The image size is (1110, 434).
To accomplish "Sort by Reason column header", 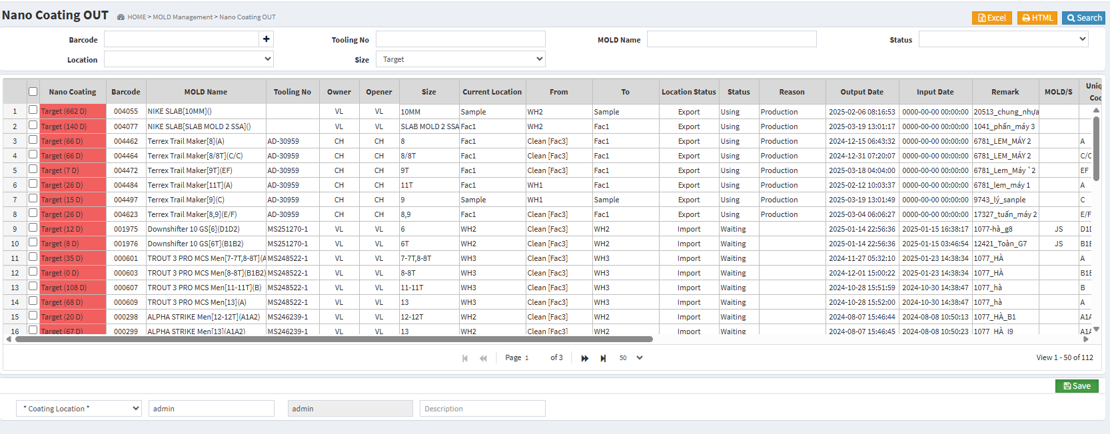I will [x=792, y=92].
